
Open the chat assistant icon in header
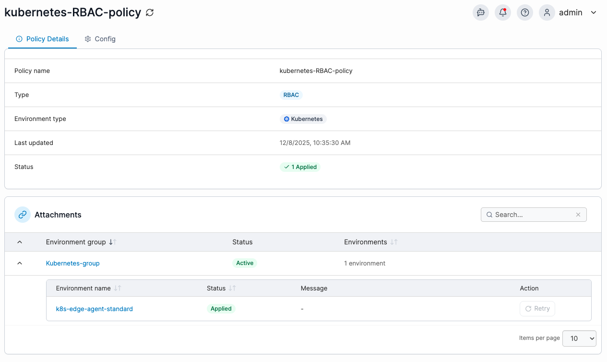(x=481, y=13)
